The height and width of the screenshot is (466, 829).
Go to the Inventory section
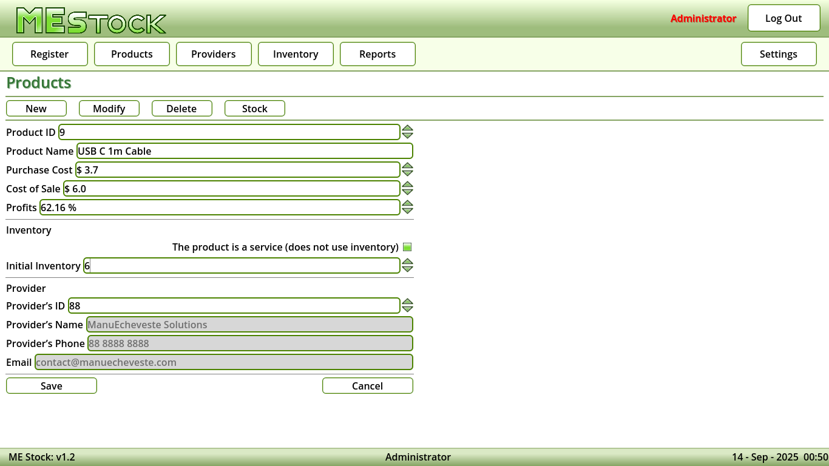(296, 54)
